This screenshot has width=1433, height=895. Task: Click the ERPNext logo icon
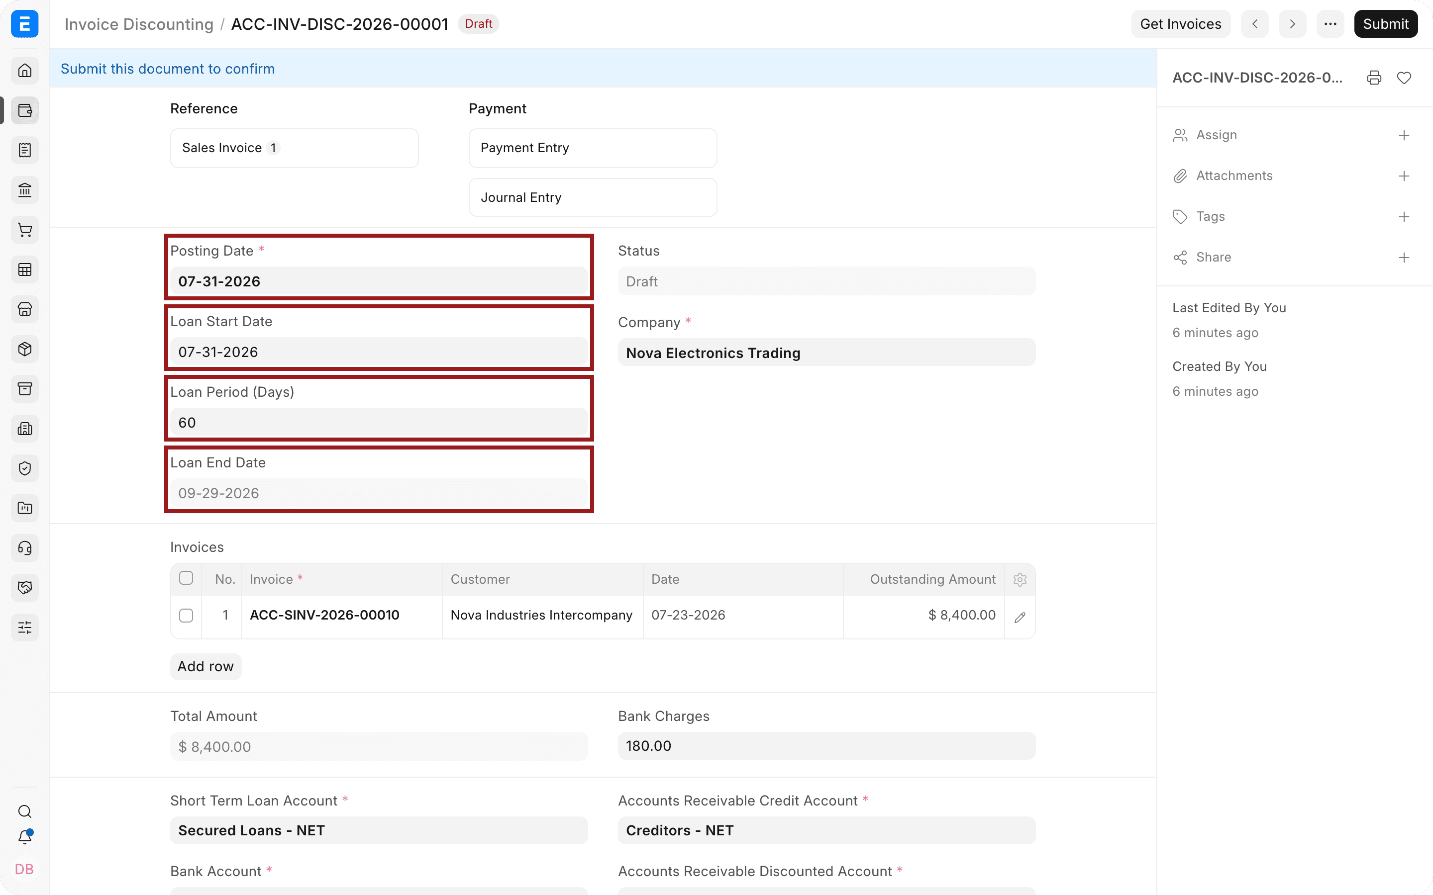[x=25, y=24]
